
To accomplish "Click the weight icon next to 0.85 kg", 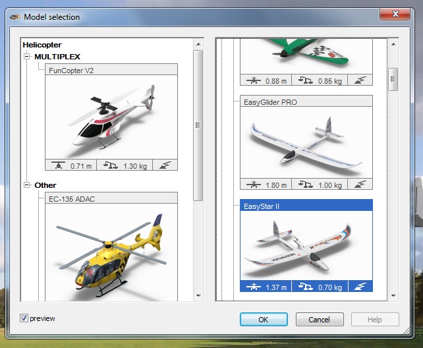I will click(x=306, y=80).
